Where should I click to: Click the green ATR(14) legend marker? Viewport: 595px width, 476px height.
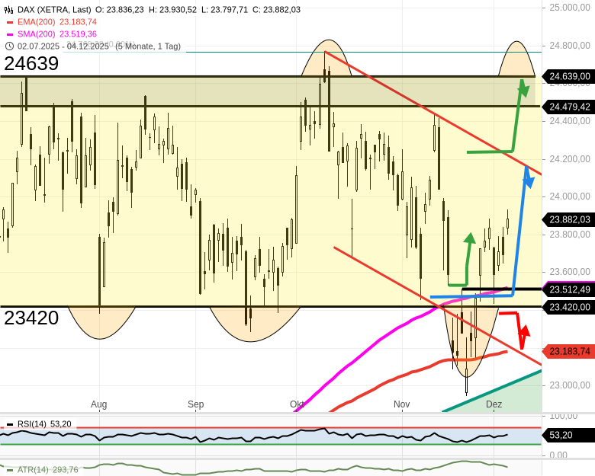[10, 470]
